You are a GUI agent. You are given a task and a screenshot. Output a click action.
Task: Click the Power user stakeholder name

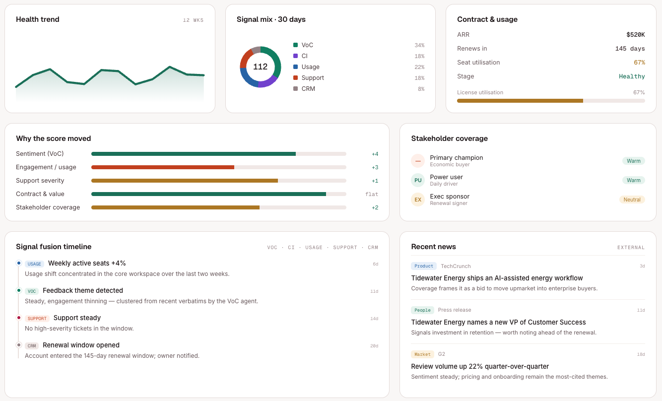(446, 177)
